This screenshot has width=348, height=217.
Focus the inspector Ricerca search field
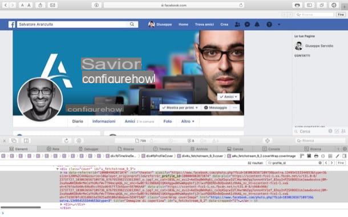click(321, 141)
